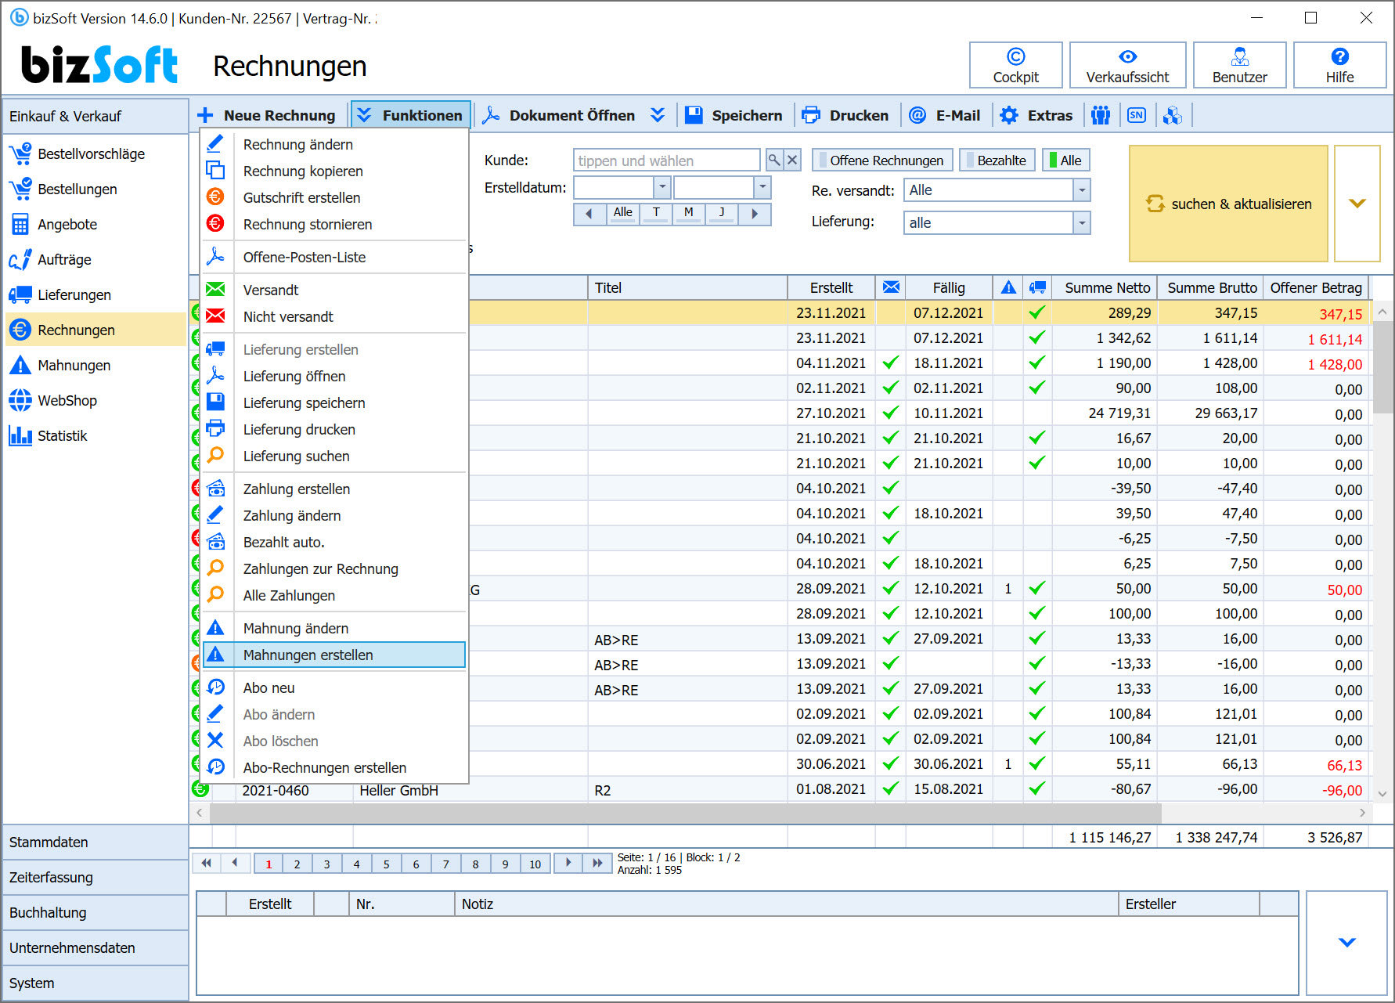Select the Alle date range button

(x=622, y=213)
